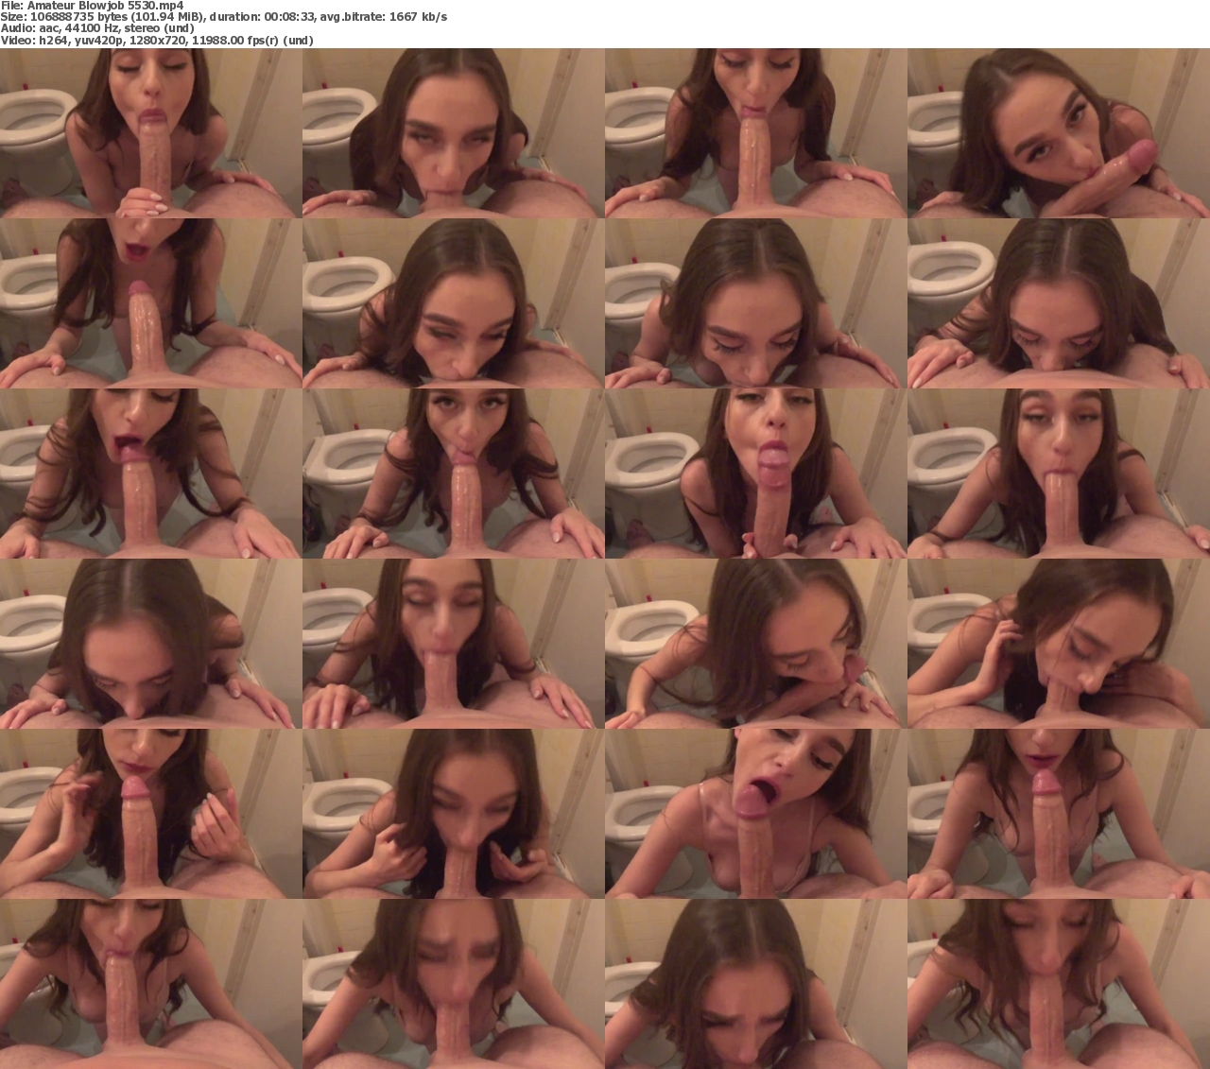
Task: Click the 'Size: 106888735 bytes' header line
Action: click(x=224, y=17)
